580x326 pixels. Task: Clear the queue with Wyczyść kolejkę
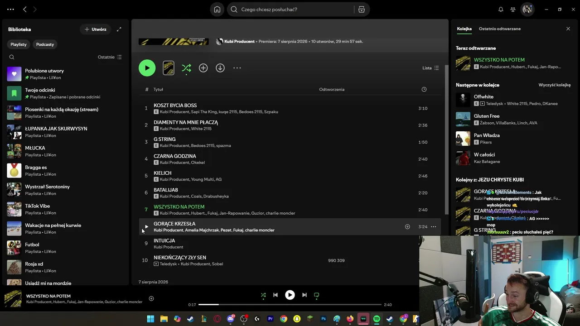tap(555, 85)
